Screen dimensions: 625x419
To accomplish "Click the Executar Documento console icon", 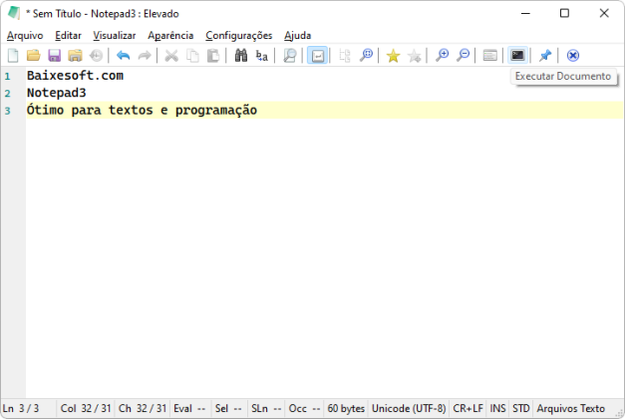I will [517, 56].
